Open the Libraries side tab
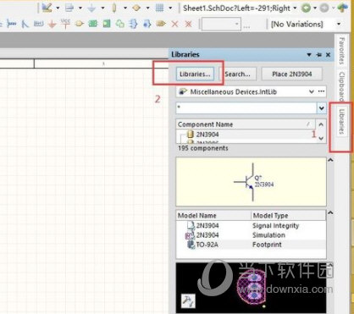Screen dimensions: 354x314 coord(342,122)
